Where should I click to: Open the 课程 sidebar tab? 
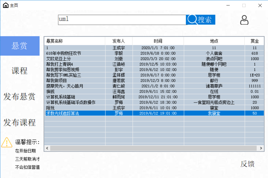19,71
